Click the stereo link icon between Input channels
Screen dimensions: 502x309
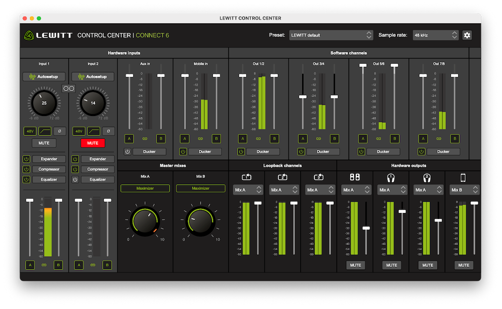click(68, 88)
